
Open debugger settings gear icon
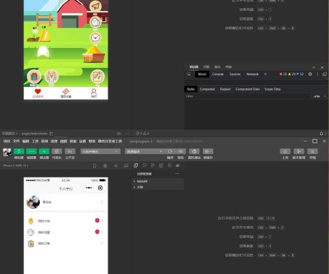coord(310,74)
